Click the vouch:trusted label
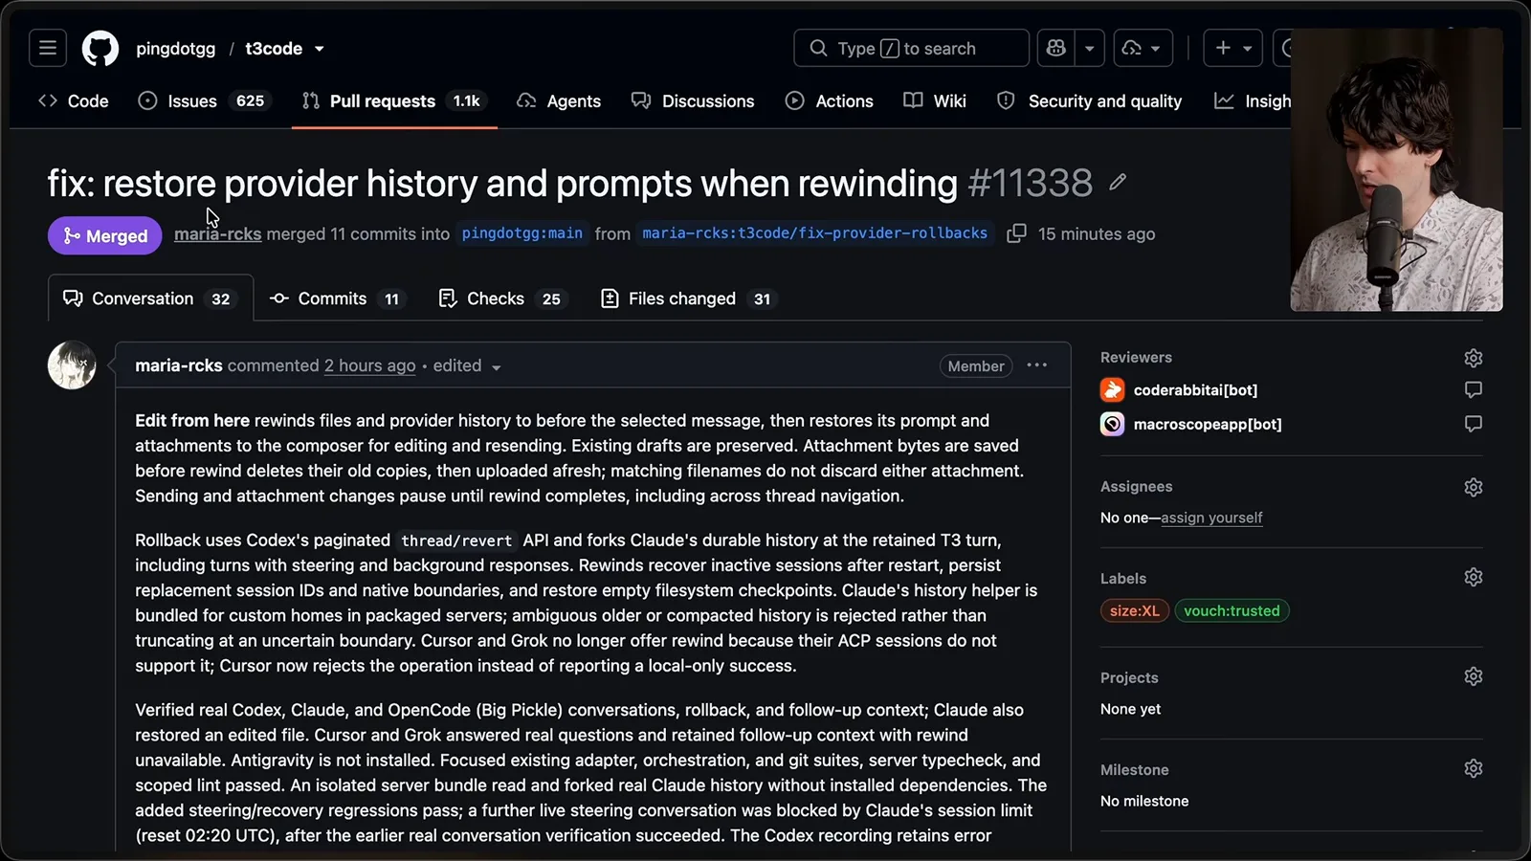1531x861 pixels. click(1231, 610)
